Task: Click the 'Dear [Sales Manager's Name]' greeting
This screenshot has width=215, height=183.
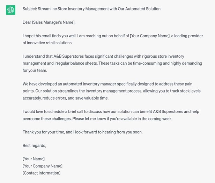Action: pos(49,22)
